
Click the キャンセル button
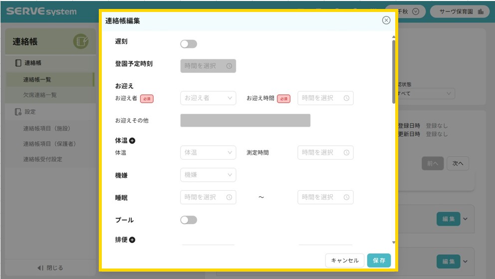[x=345, y=261]
